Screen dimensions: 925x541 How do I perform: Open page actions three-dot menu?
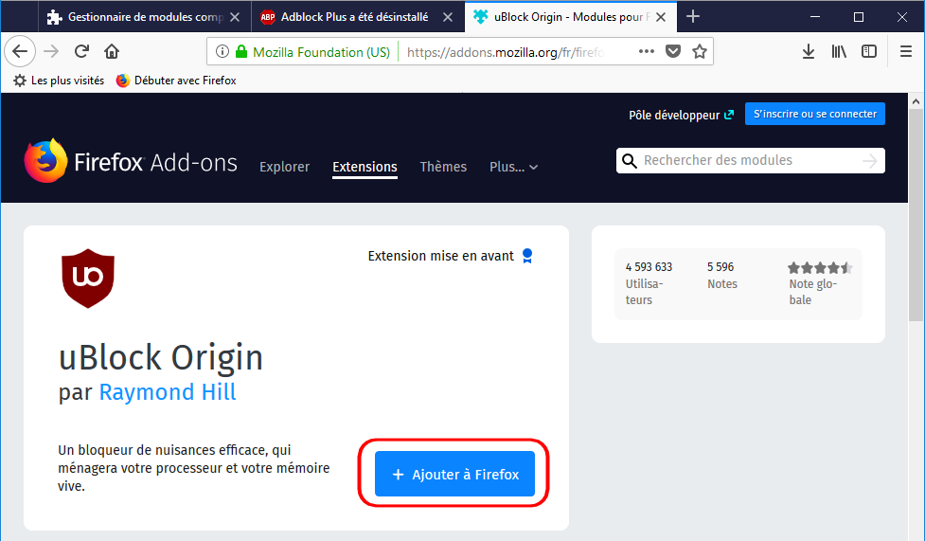pos(647,51)
